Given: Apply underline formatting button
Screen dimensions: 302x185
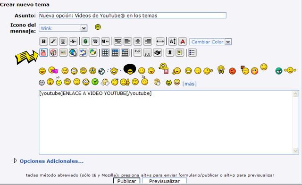Looking at the screenshot, I should coord(63,41).
